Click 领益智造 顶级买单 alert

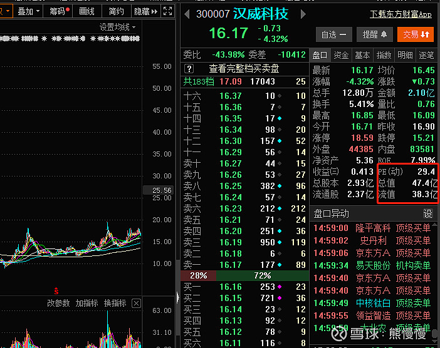click(372, 316)
